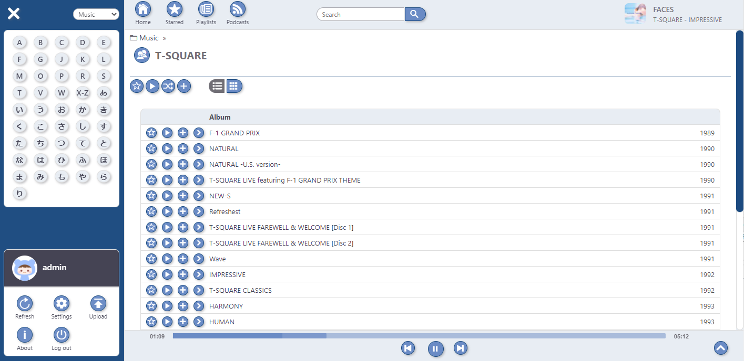Image resolution: width=744 pixels, height=361 pixels.
Task: Focus the Search input field
Action: coord(360,14)
